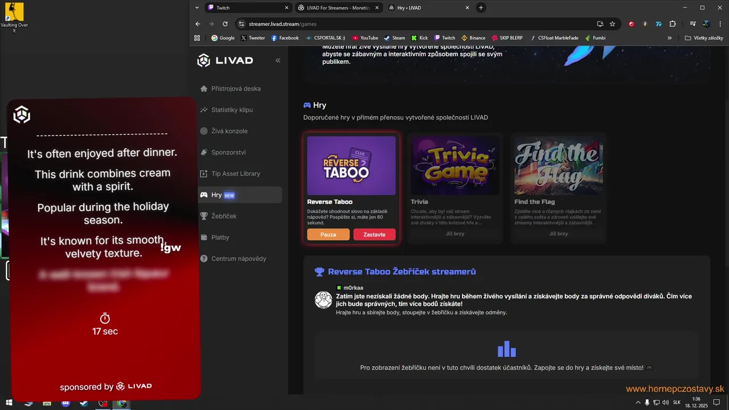Open the CSFloat MarbleFade bookmark

[554, 38]
